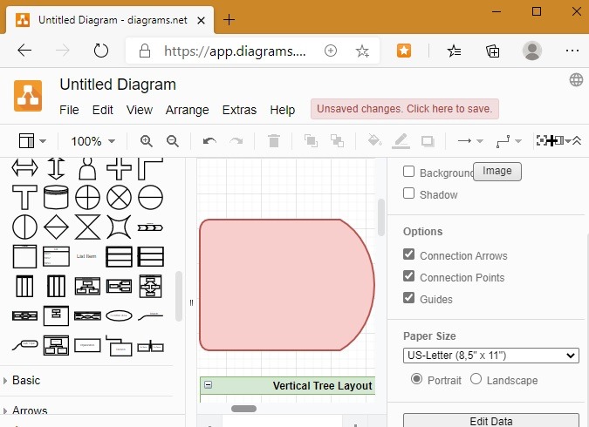Click the browser refresh button

pyautogui.click(x=100, y=51)
